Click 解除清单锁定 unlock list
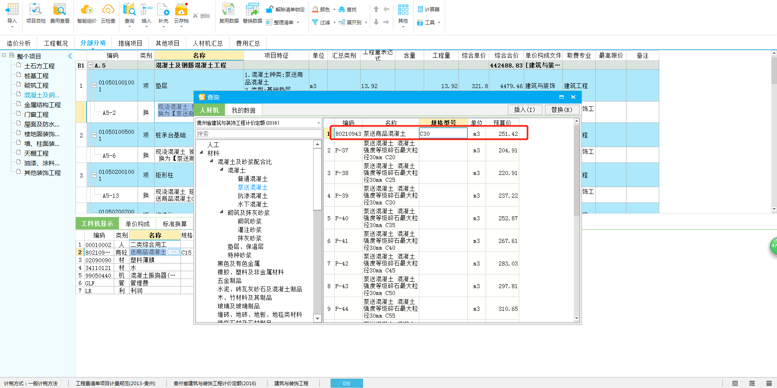Screen dimensions: 777x388 pos(285,9)
